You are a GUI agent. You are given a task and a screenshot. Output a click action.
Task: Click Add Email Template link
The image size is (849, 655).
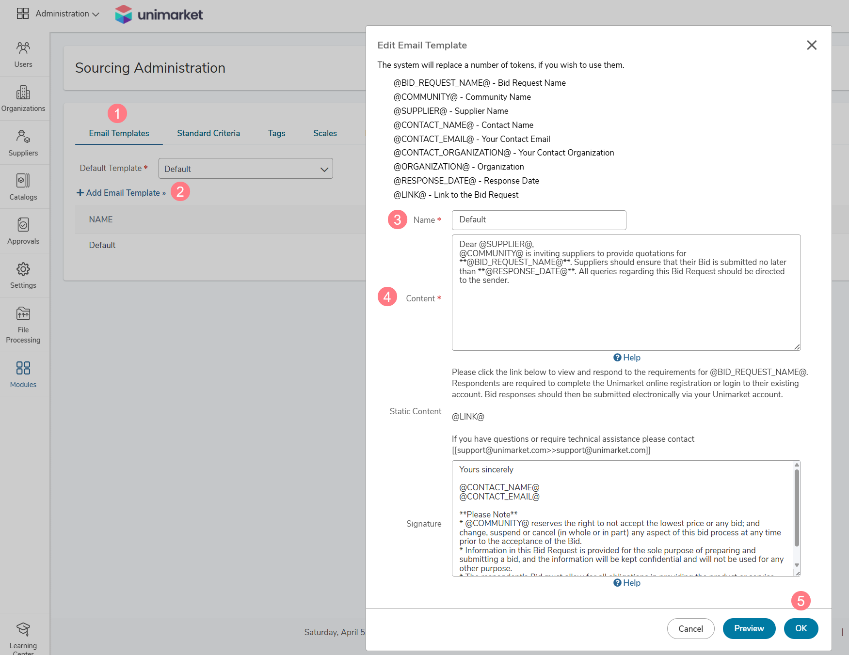coord(121,193)
